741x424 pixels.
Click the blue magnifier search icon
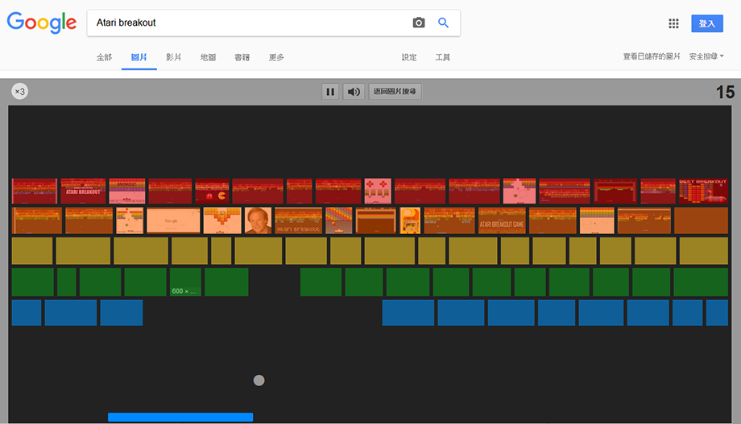443,23
